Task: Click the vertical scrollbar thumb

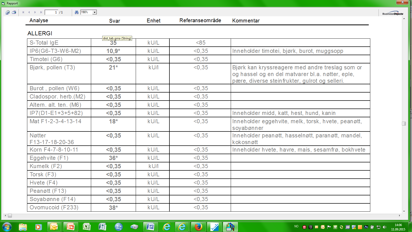Action: tap(404, 123)
